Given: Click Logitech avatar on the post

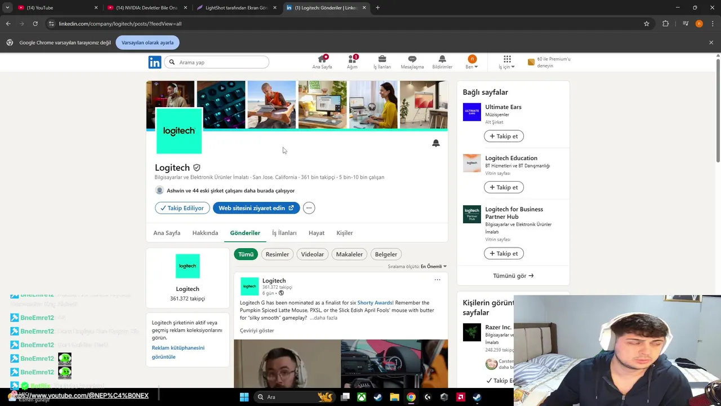Looking at the screenshot, I should point(250,286).
